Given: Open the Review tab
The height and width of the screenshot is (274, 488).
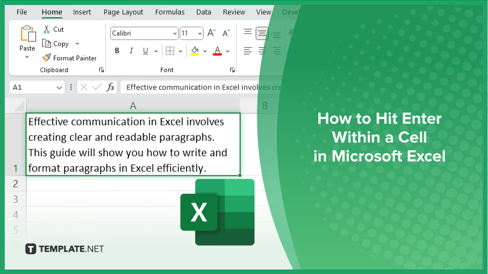Looking at the screenshot, I should 233,12.
